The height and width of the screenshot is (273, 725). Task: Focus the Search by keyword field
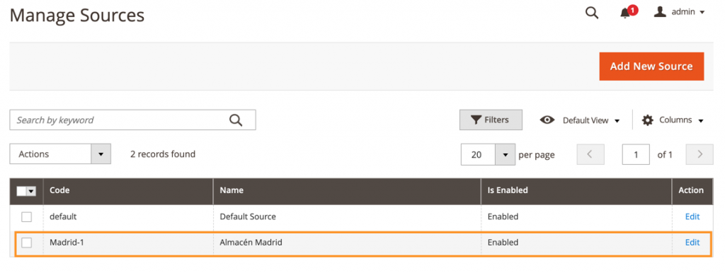pos(132,120)
